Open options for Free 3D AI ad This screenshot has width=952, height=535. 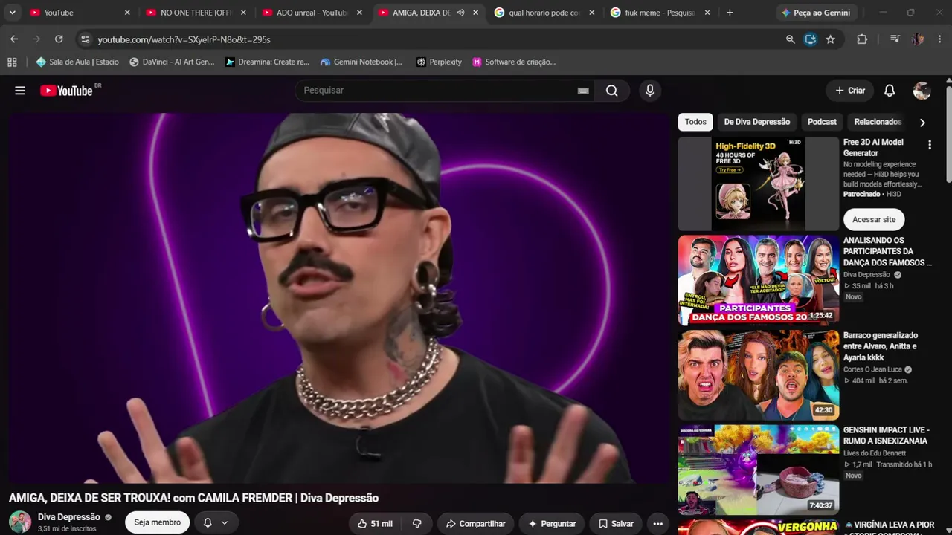929,145
